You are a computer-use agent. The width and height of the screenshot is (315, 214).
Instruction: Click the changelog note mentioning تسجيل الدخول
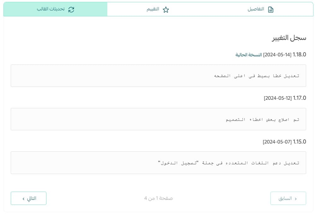point(229,163)
